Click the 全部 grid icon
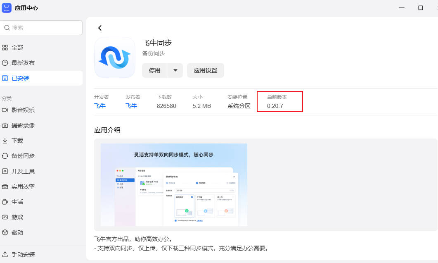This screenshot has height=263, width=438. 5,48
